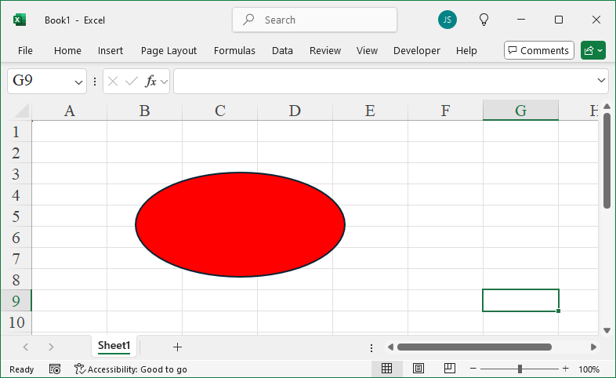
Task: Go to next sheet arrow
Action: [51, 347]
